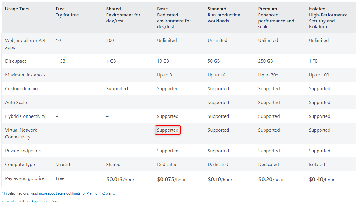The width and height of the screenshot is (358, 206).
Task: Select the Free tier header
Action: pos(67,12)
